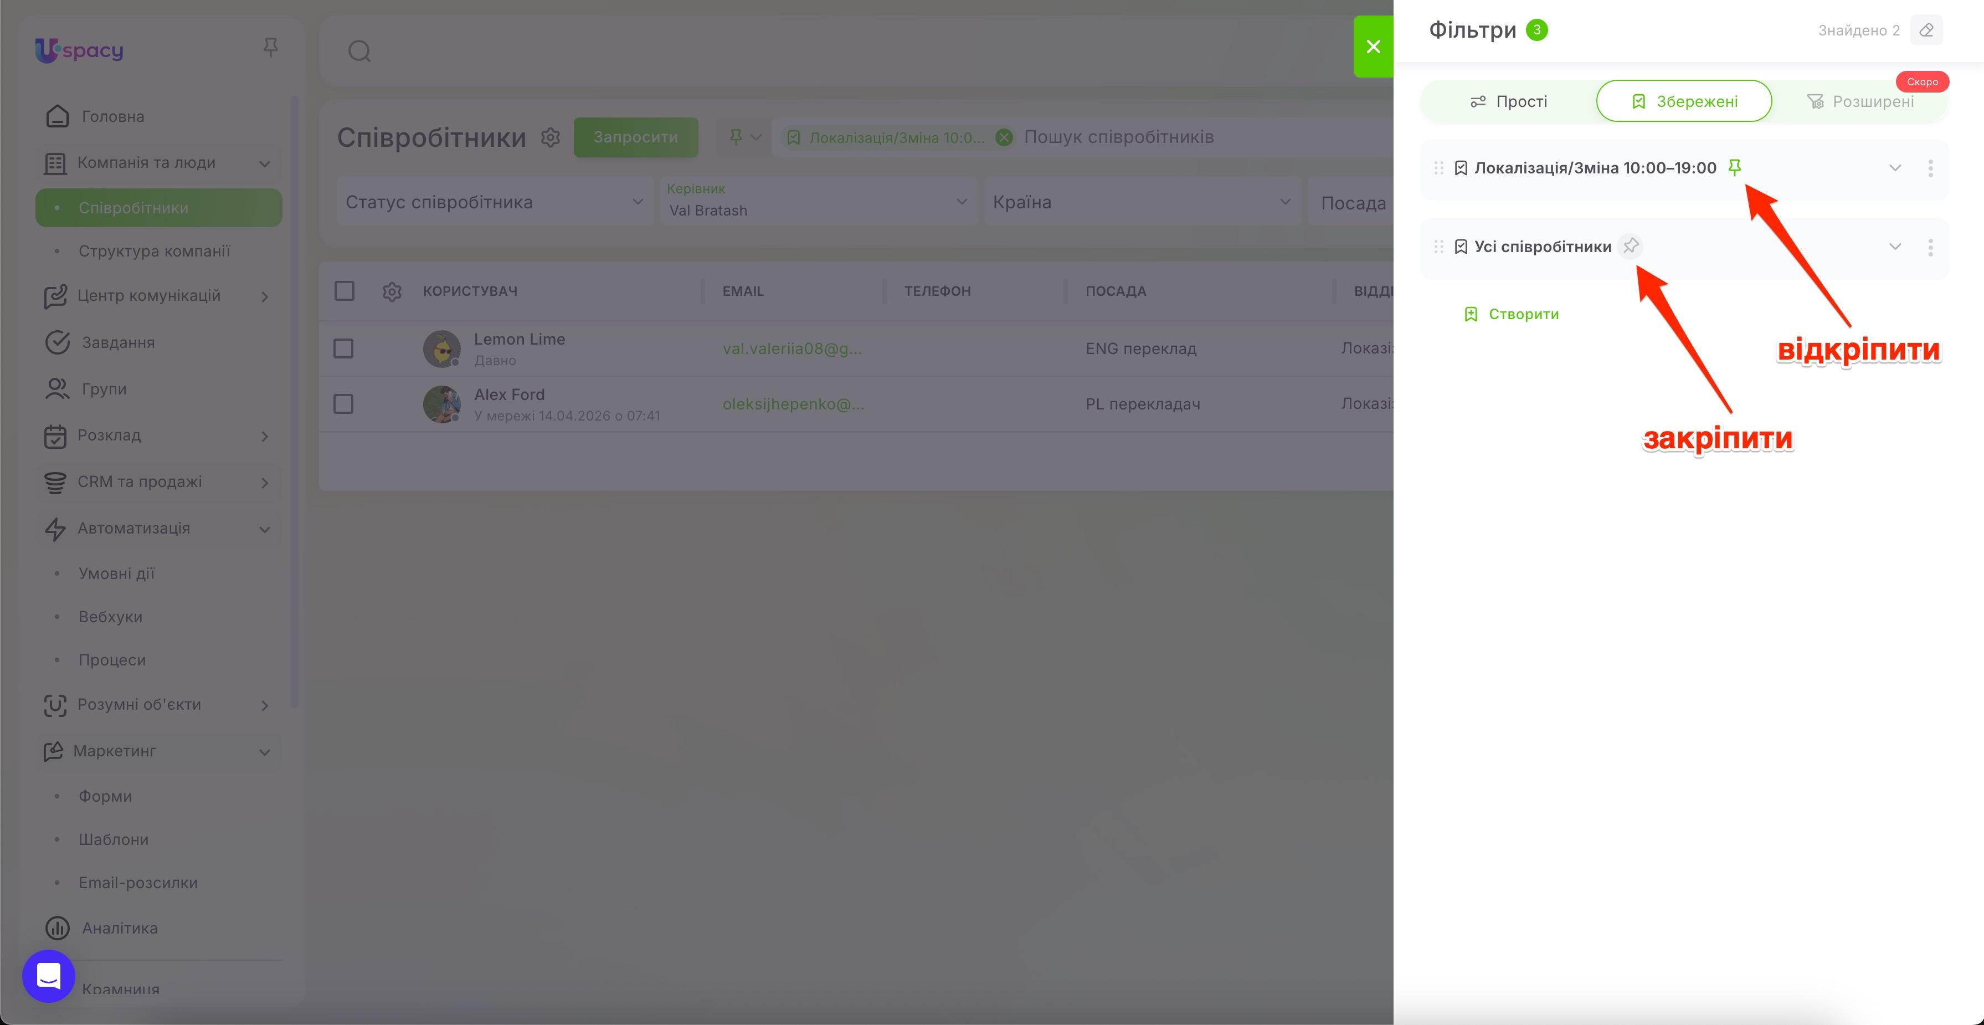This screenshot has height=1025, width=1984.
Task: Click the PL перекладач position cell
Action: (x=1142, y=404)
